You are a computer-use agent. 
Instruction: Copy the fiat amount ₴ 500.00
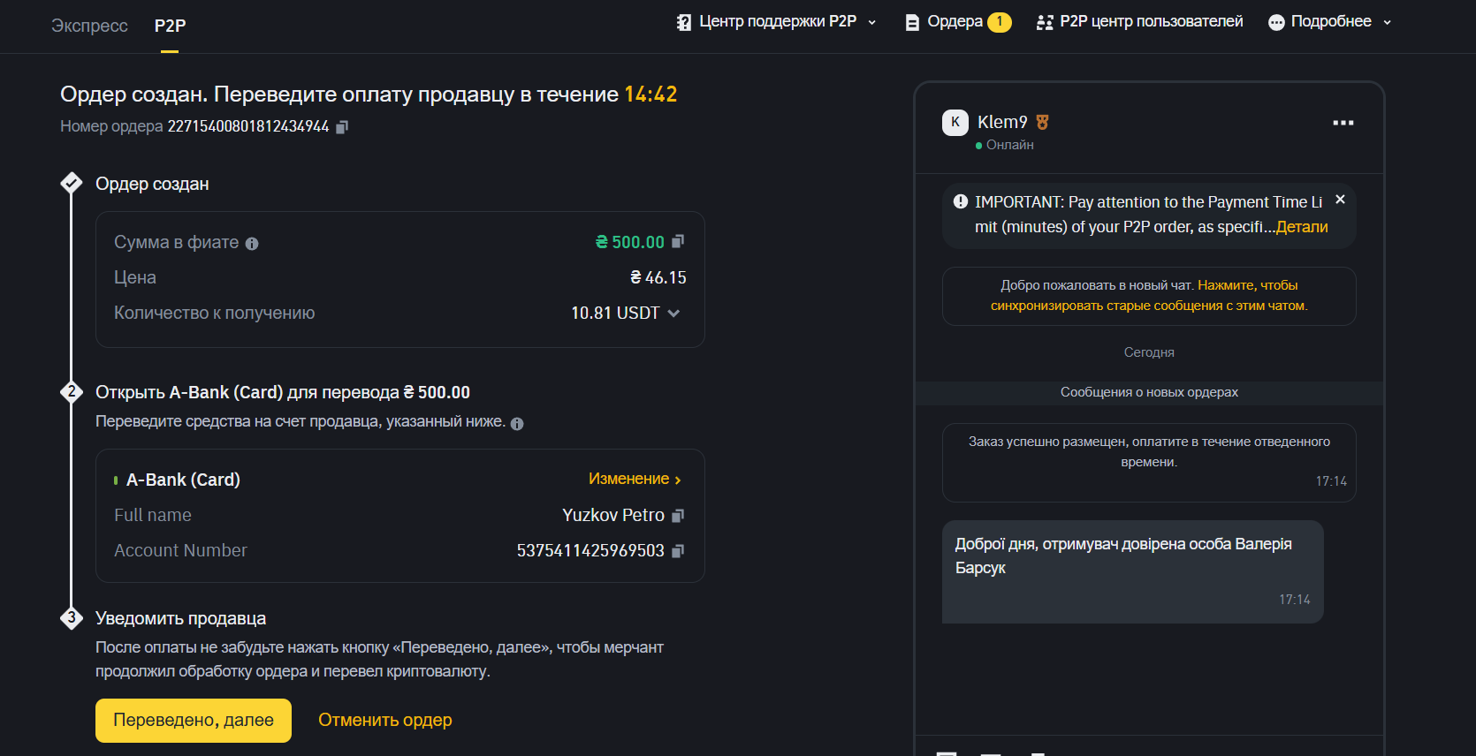tap(678, 241)
